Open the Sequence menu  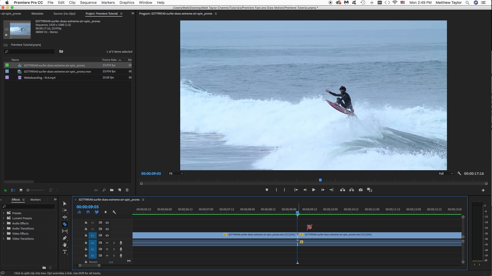pyautogui.click(x=88, y=3)
